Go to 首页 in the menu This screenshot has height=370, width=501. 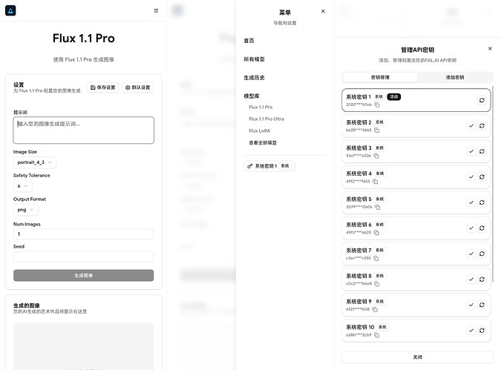pyautogui.click(x=249, y=41)
